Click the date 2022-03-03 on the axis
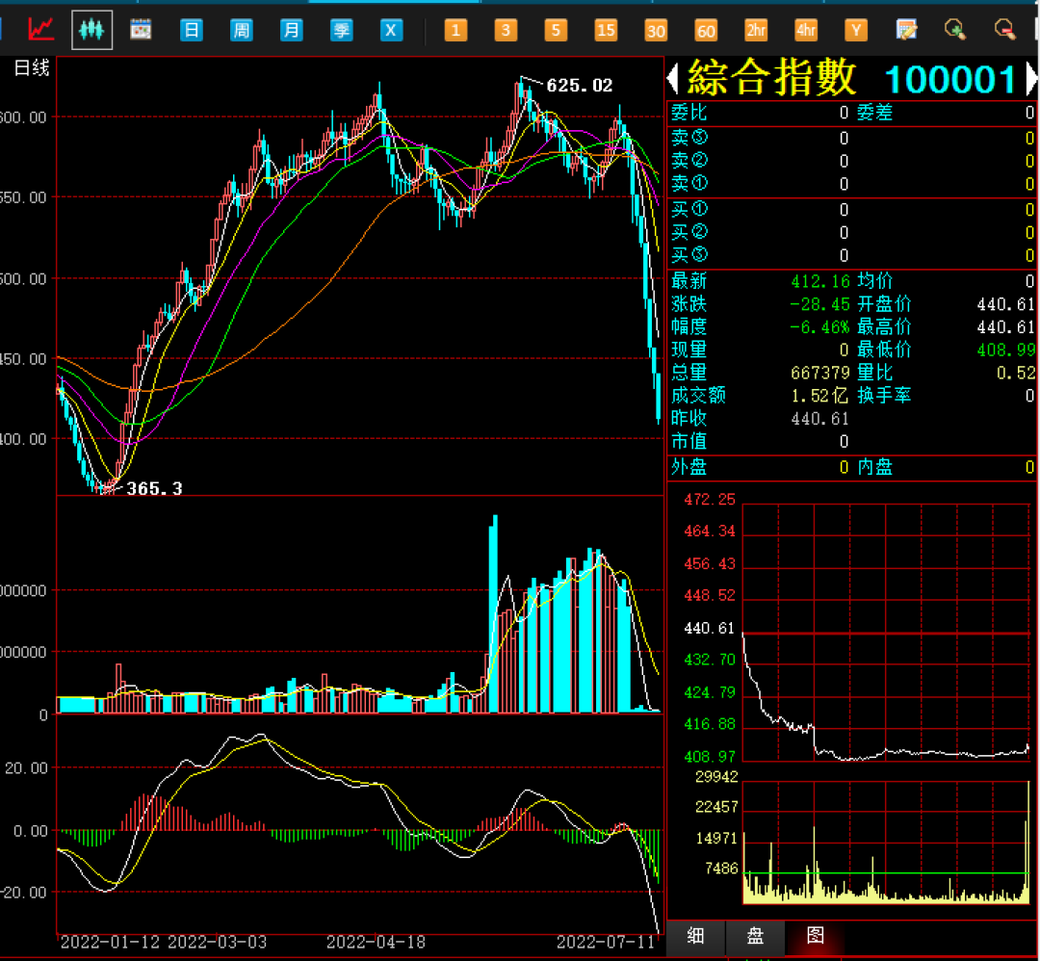 pos(217,943)
